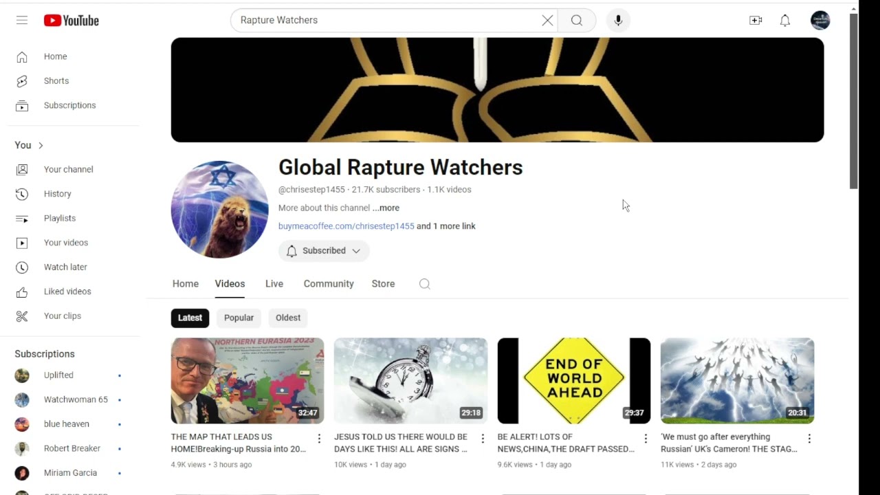Open the notifications bell
Screen dimensions: 880x495
pyautogui.click(x=785, y=21)
